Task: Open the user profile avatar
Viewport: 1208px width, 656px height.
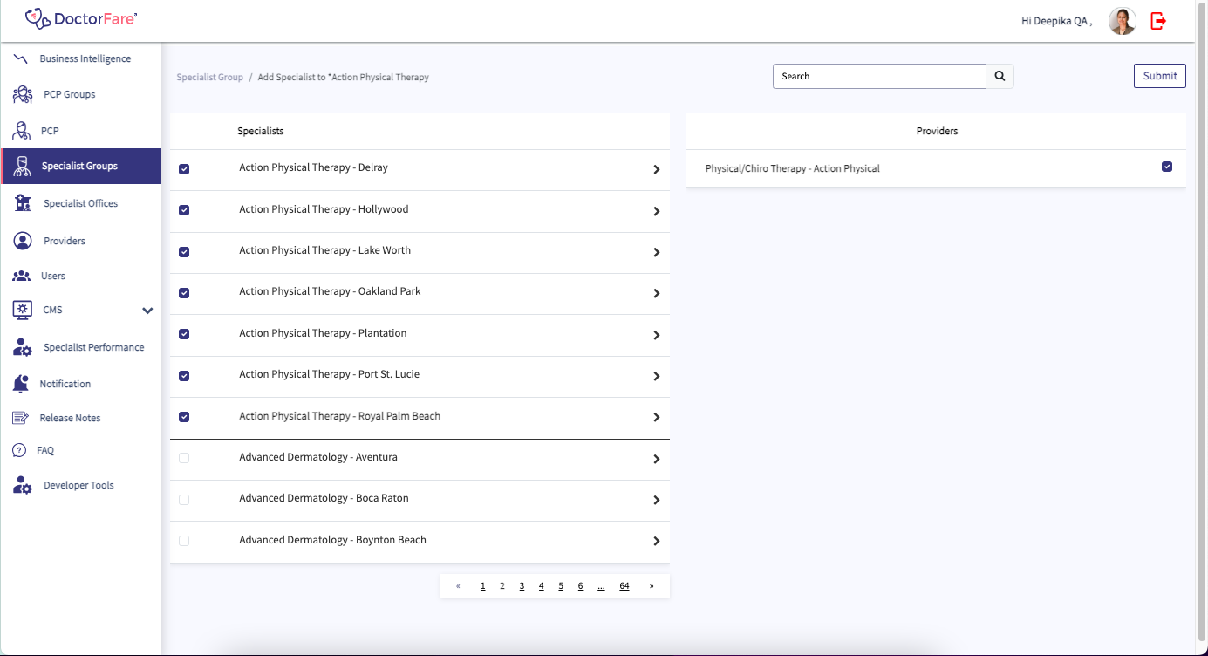Action: click(1122, 21)
